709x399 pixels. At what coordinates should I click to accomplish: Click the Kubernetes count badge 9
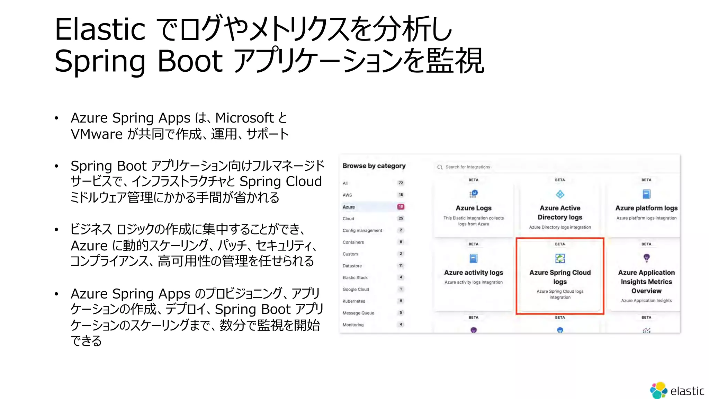tap(401, 301)
